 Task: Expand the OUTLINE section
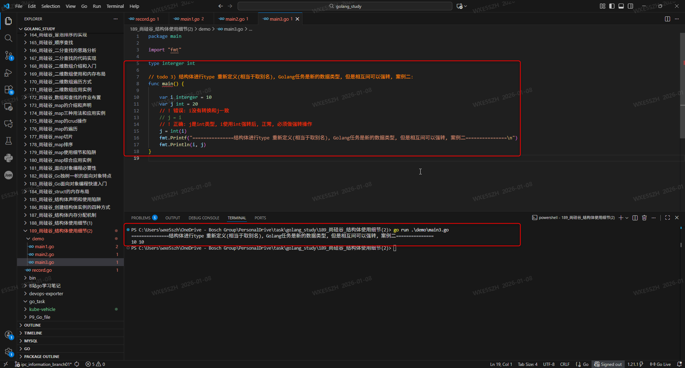click(70, 325)
